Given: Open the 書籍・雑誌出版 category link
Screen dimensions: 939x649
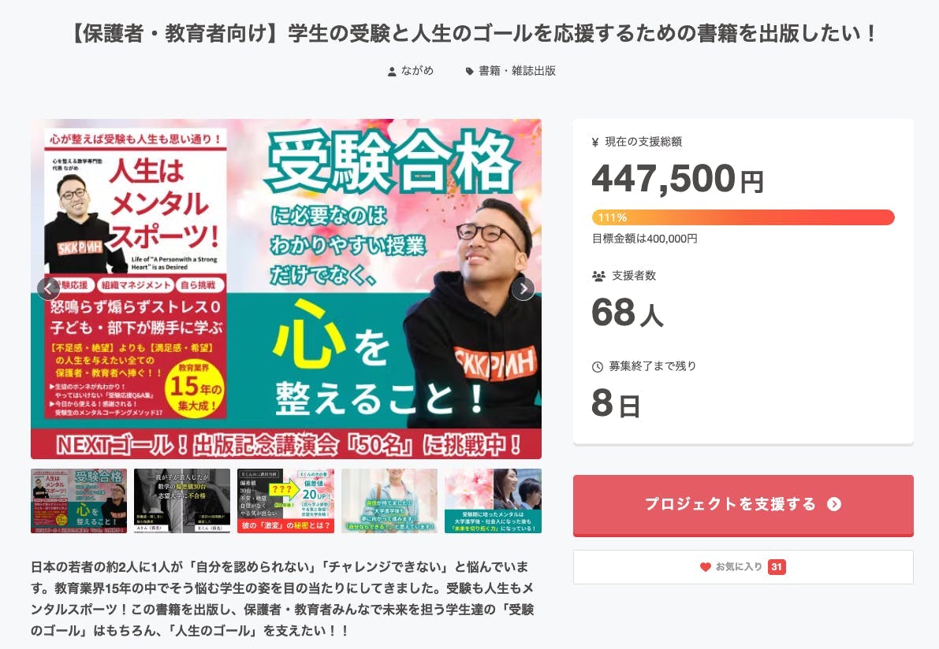Looking at the screenshot, I should (x=517, y=71).
